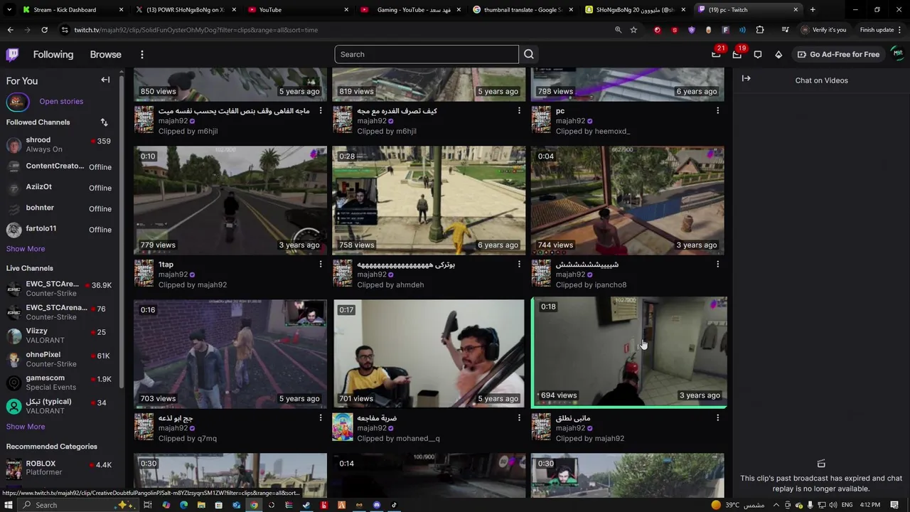Open the Twitch notifications icon with badge 19
This screenshot has width=910, height=512.
(737, 54)
